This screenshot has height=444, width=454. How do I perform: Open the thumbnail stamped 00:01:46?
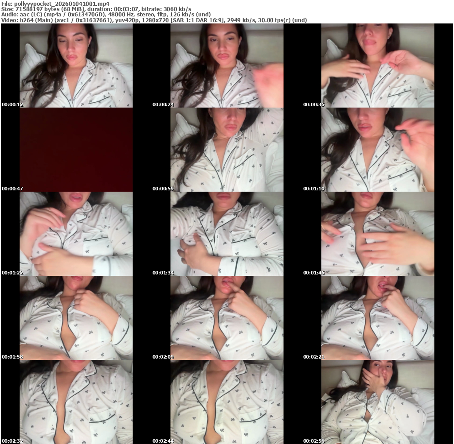pyautogui.click(x=377, y=234)
